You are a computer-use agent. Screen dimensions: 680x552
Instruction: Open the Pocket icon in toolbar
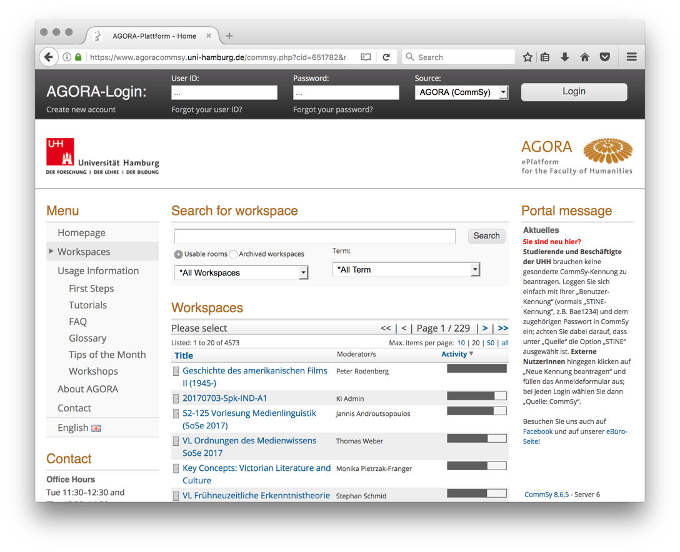pos(605,57)
